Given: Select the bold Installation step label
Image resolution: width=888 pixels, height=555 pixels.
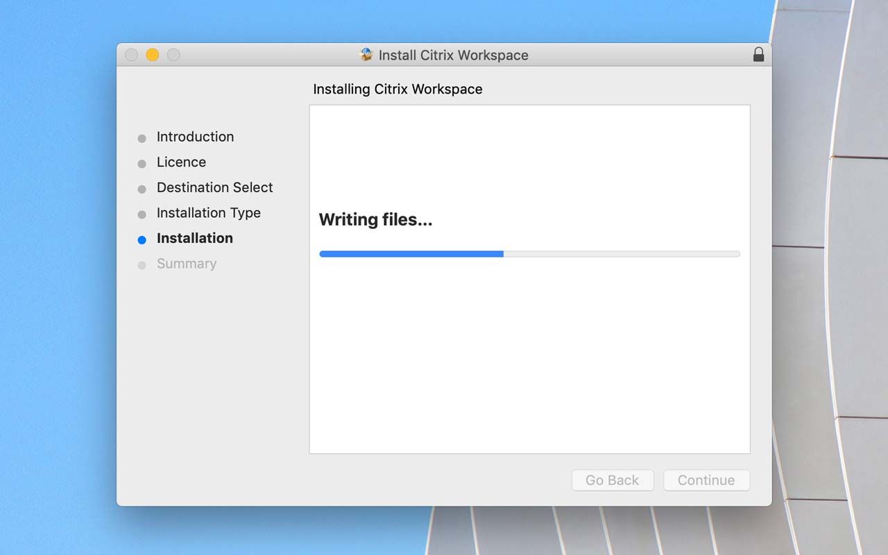Looking at the screenshot, I should point(194,238).
